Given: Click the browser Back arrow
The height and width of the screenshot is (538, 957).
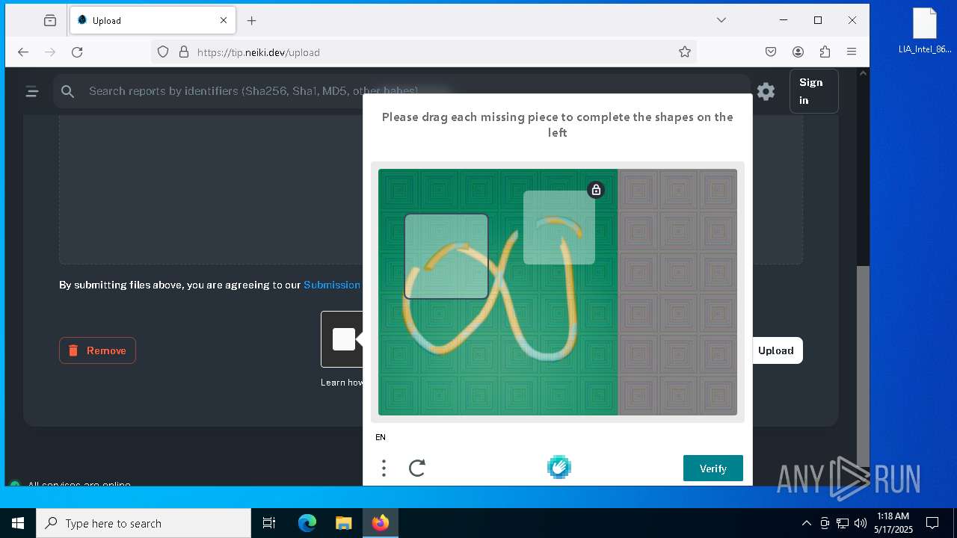Looking at the screenshot, I should [x=23, y=52].
